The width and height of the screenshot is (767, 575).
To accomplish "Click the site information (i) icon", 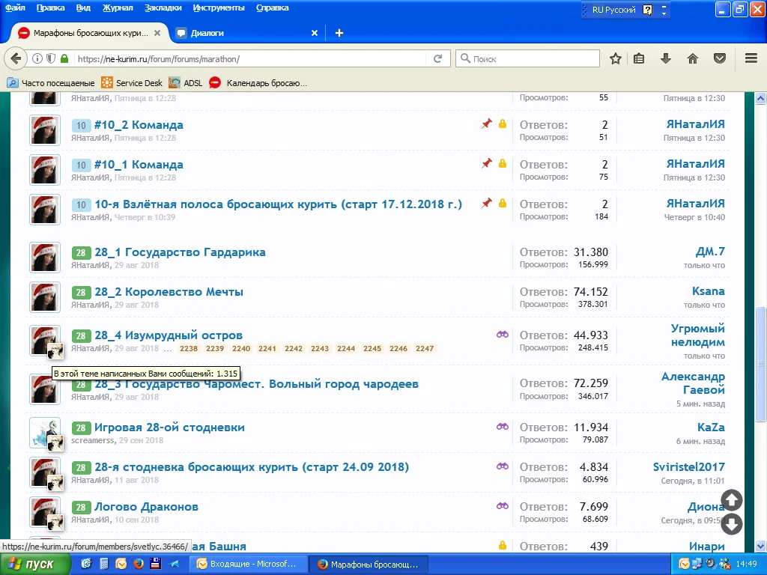I will pyautogui.click(x=37, y=58).
